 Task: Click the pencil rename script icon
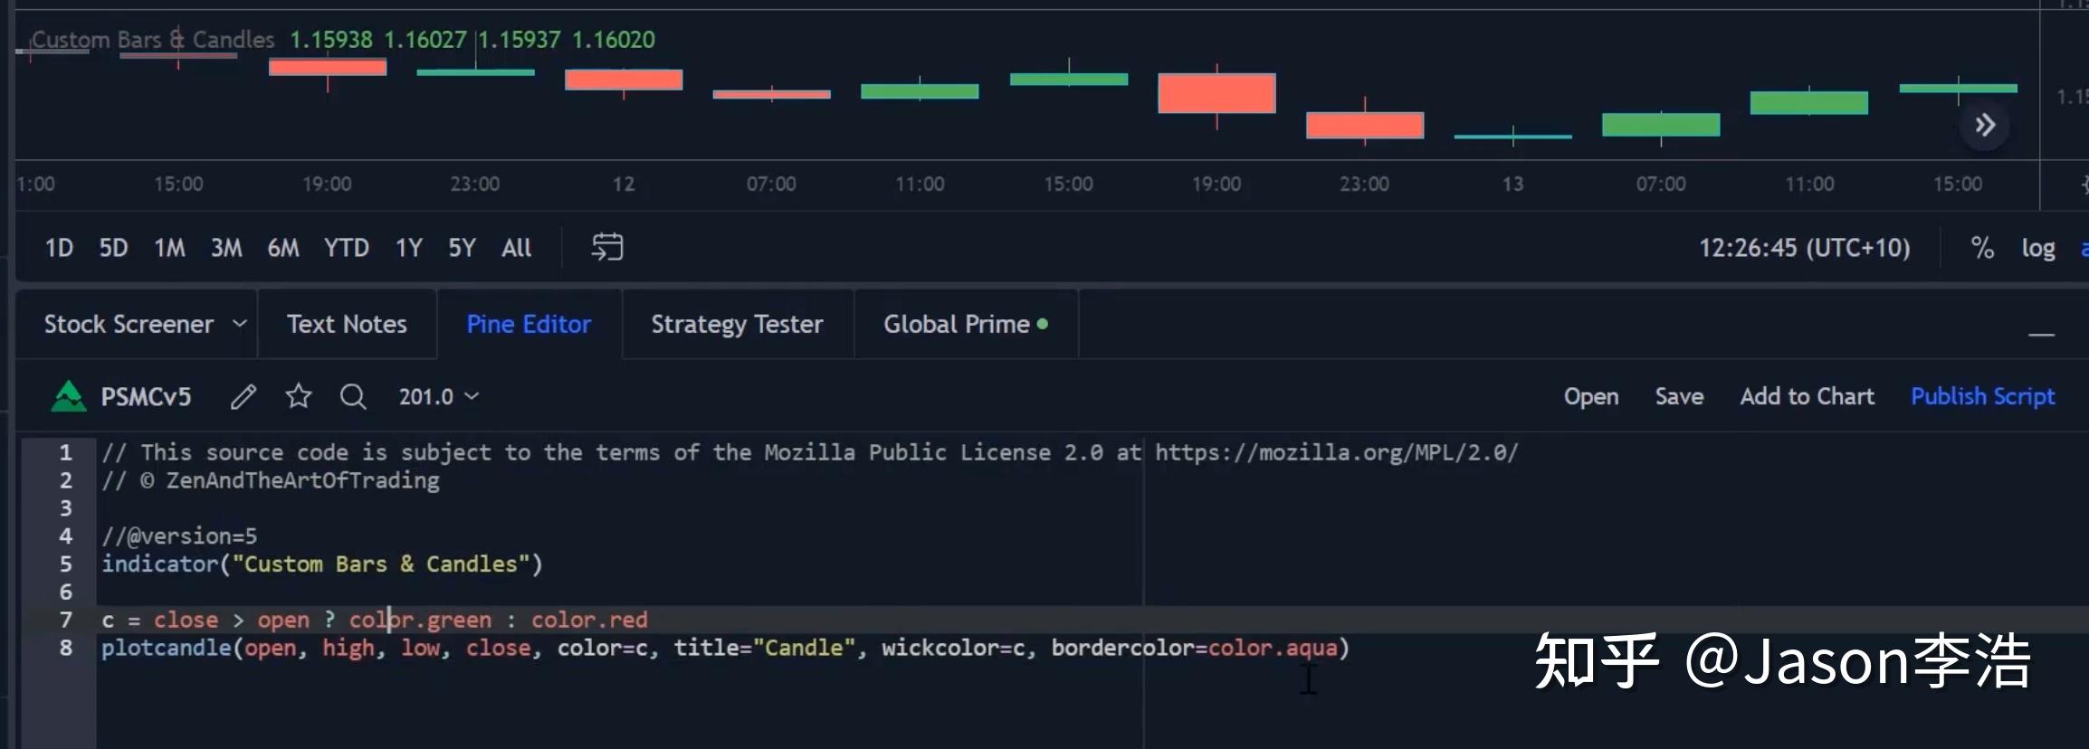coord(243,396)
